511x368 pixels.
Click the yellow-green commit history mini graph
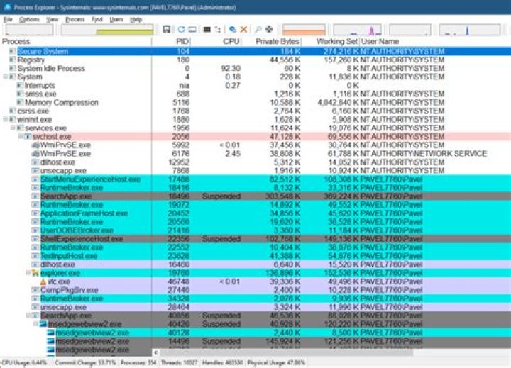107,30
